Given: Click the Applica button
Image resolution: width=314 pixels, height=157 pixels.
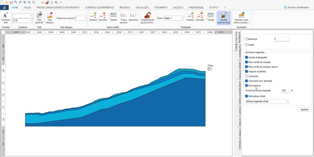Looking at the screenshot, I should (304, 110).
